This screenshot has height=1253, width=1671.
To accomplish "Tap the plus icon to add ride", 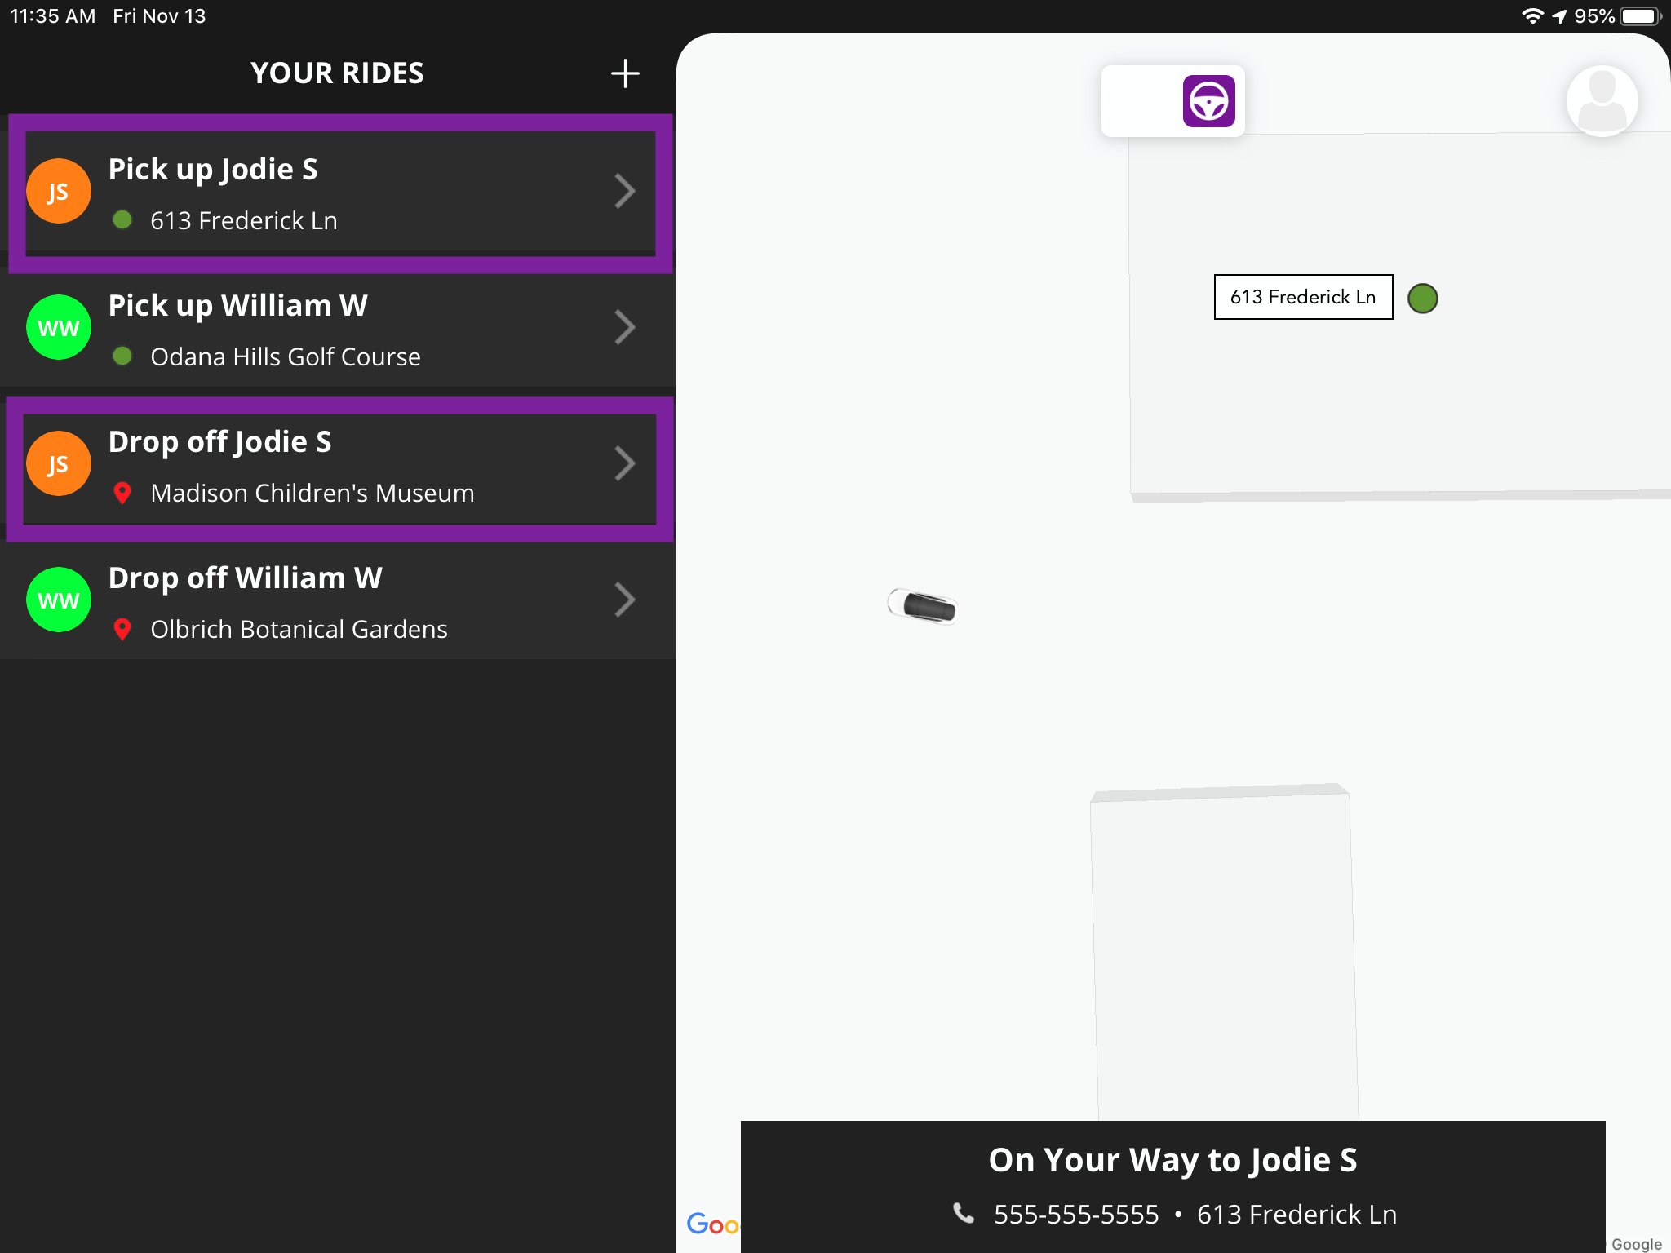I will point(625,73).
